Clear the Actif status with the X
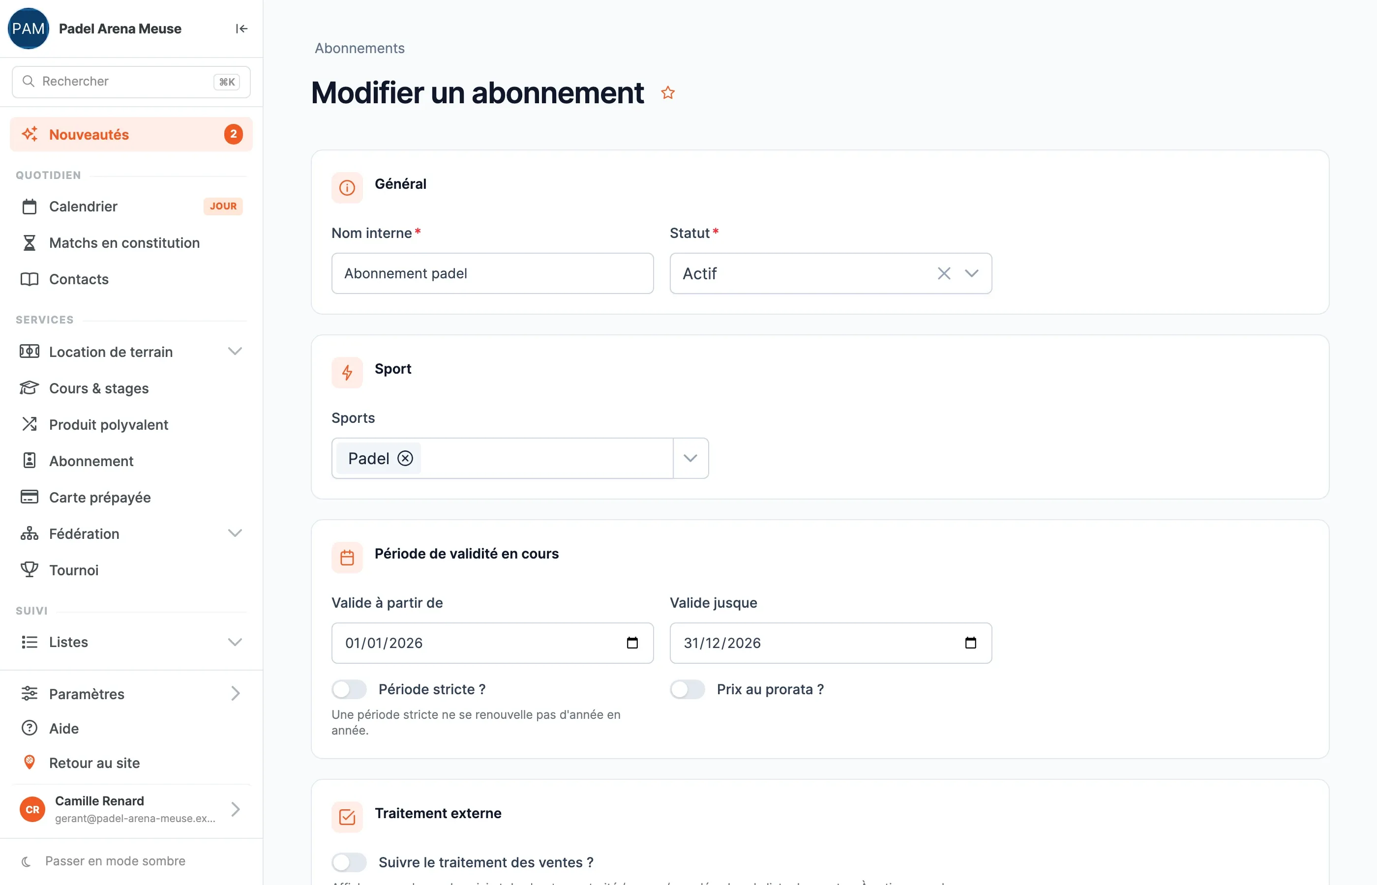This screenshot has height=885, width=1377. click(x=944, y=273)
